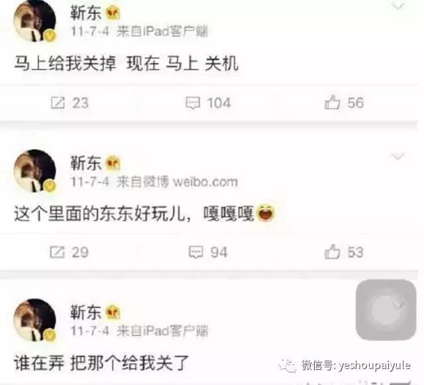Open 靳东 username on first post

(x=85, y=13)
